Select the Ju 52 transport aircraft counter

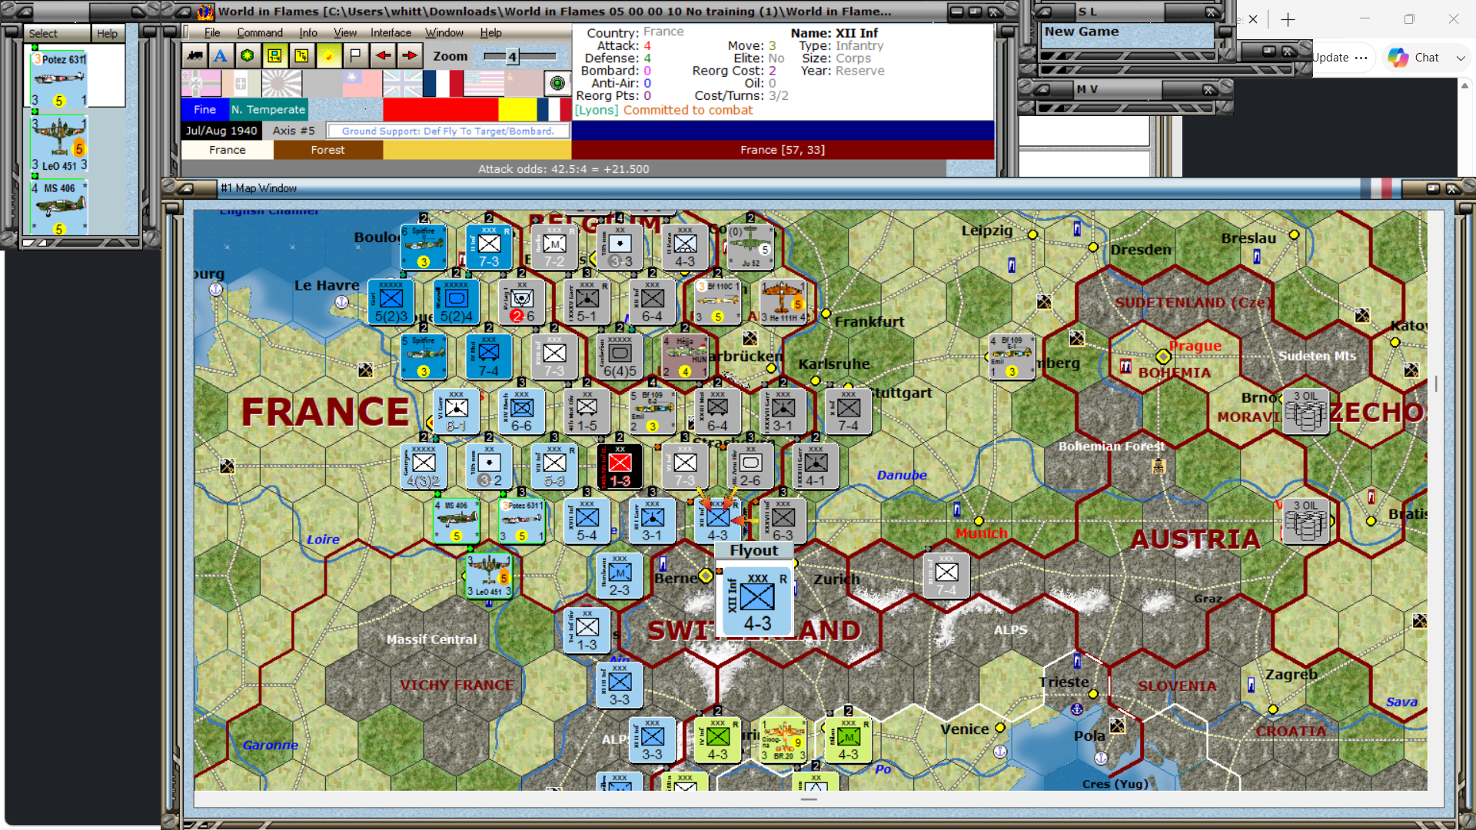tap(750, 247)
